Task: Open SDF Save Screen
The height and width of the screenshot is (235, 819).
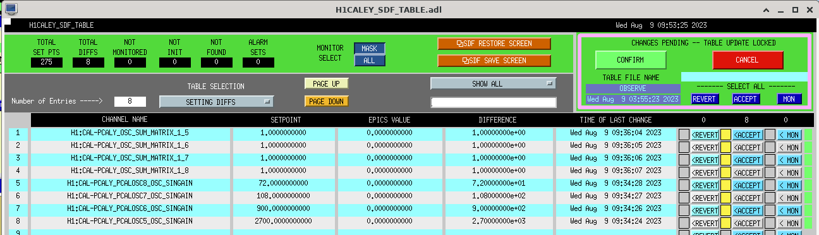Action: 494,61
